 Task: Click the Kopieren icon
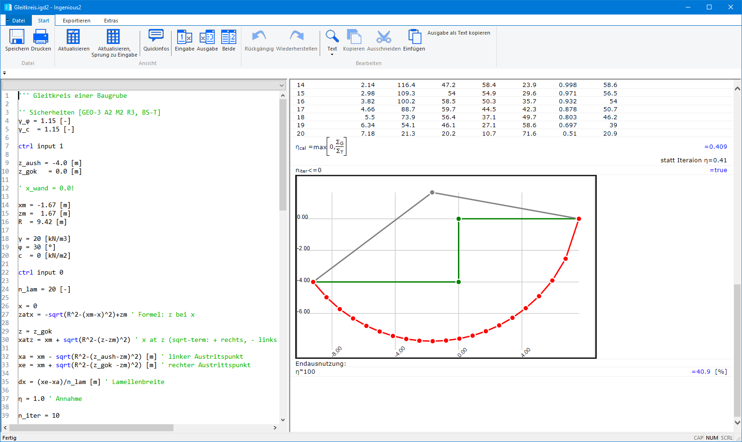[x=354, y=36]
